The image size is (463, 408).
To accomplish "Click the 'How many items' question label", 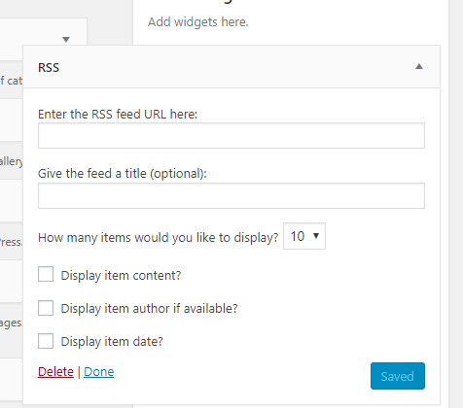I will [x=159, y=238].
